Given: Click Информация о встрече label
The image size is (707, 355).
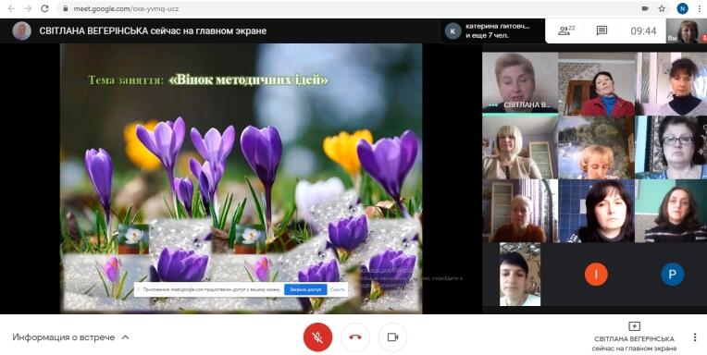Looking at the screenshot, I should point(64,337).
